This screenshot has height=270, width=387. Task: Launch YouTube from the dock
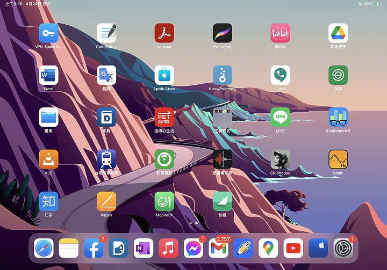point(293,248)
